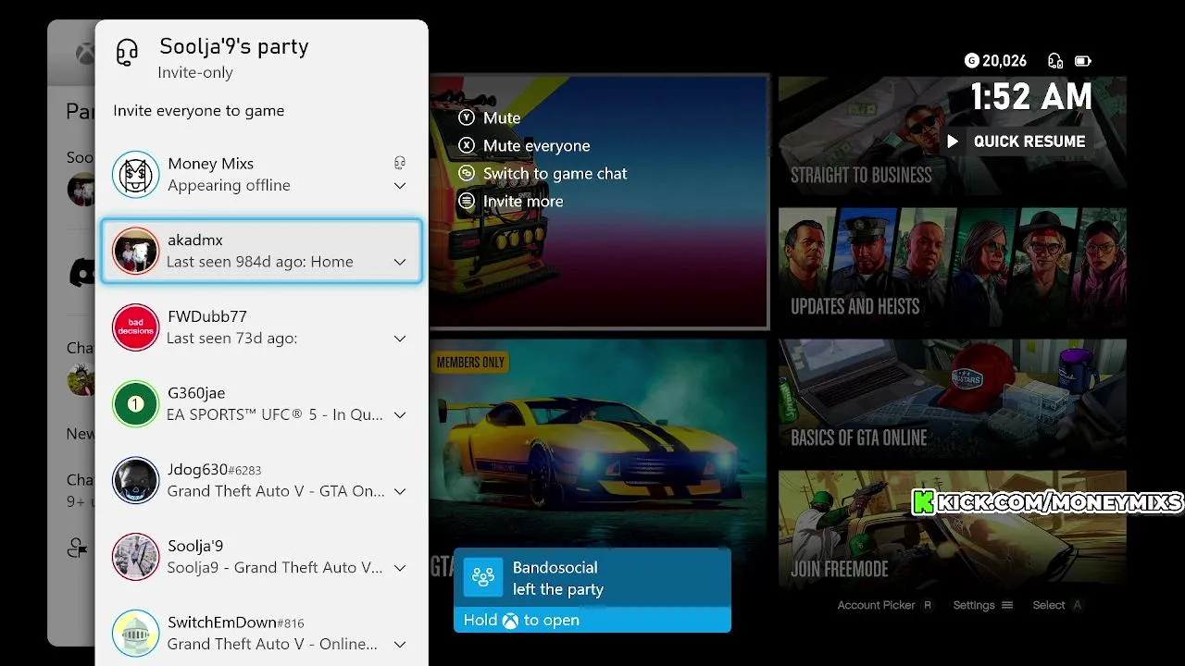Image resolution: width=1185 pixels, height=666 pixels.
Task: Click Hold to open notification bar
Action: point(592,621)
